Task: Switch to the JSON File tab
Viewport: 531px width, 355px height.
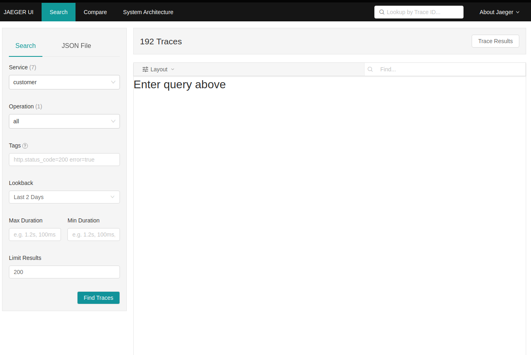Action: [x=76, y=46]
